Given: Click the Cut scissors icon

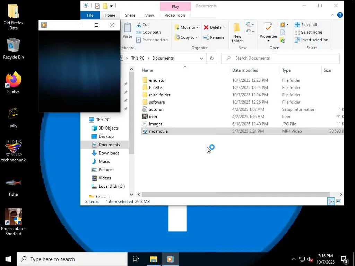Looking at the screenshot, I should coord(139,25).
